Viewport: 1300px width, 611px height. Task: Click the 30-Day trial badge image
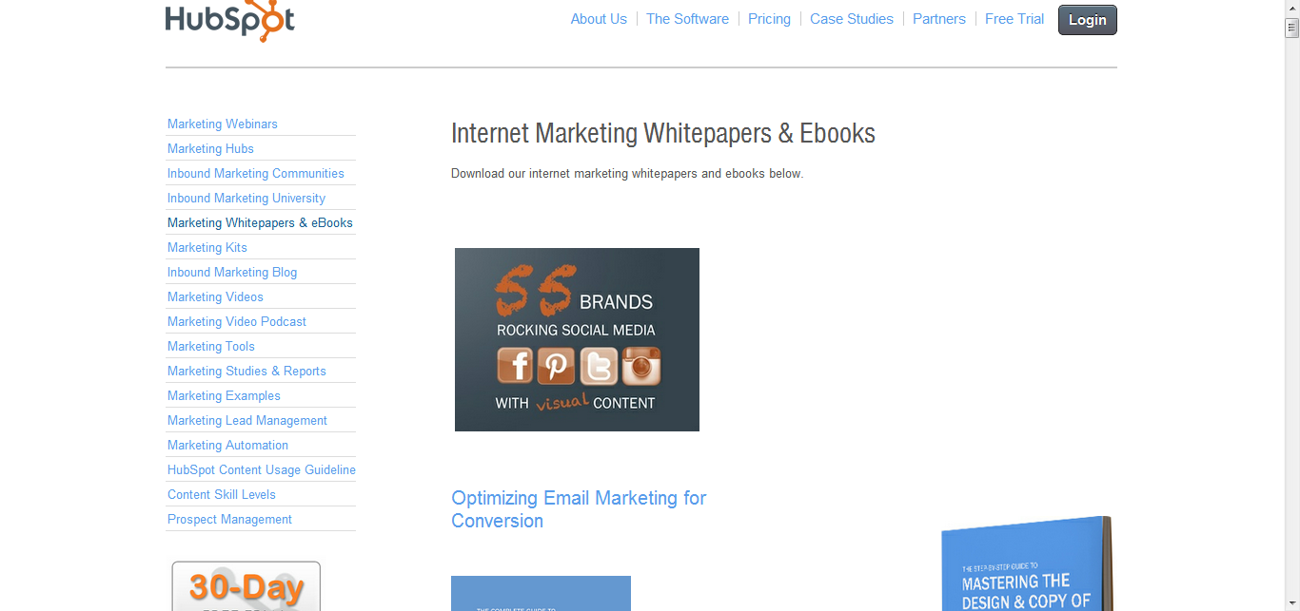[246, 586]
